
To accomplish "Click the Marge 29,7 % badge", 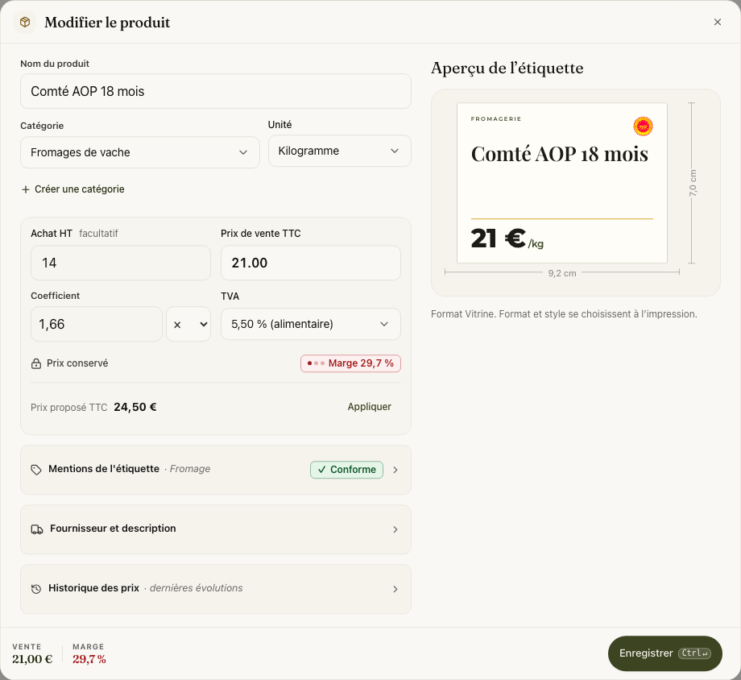I will click(x=350, y=363).
